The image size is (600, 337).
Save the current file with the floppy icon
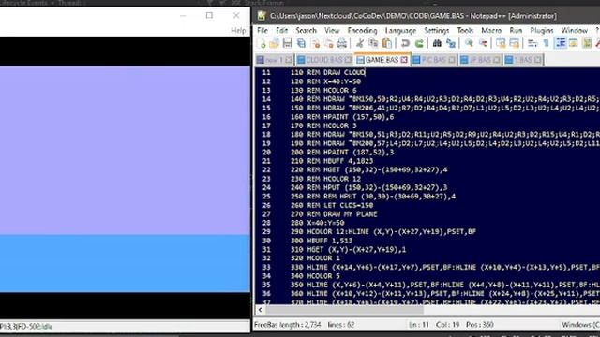coord(288,43)
